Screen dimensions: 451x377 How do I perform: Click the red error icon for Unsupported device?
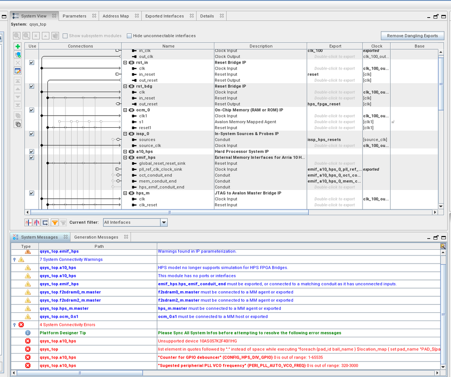click(x=28, y=341)
